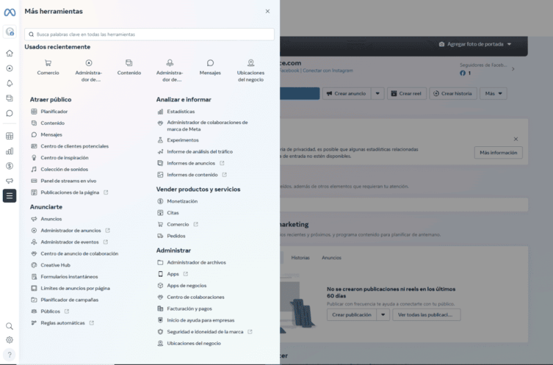Click the help question mark icon
553x365 pixels.
click(10, 355)
